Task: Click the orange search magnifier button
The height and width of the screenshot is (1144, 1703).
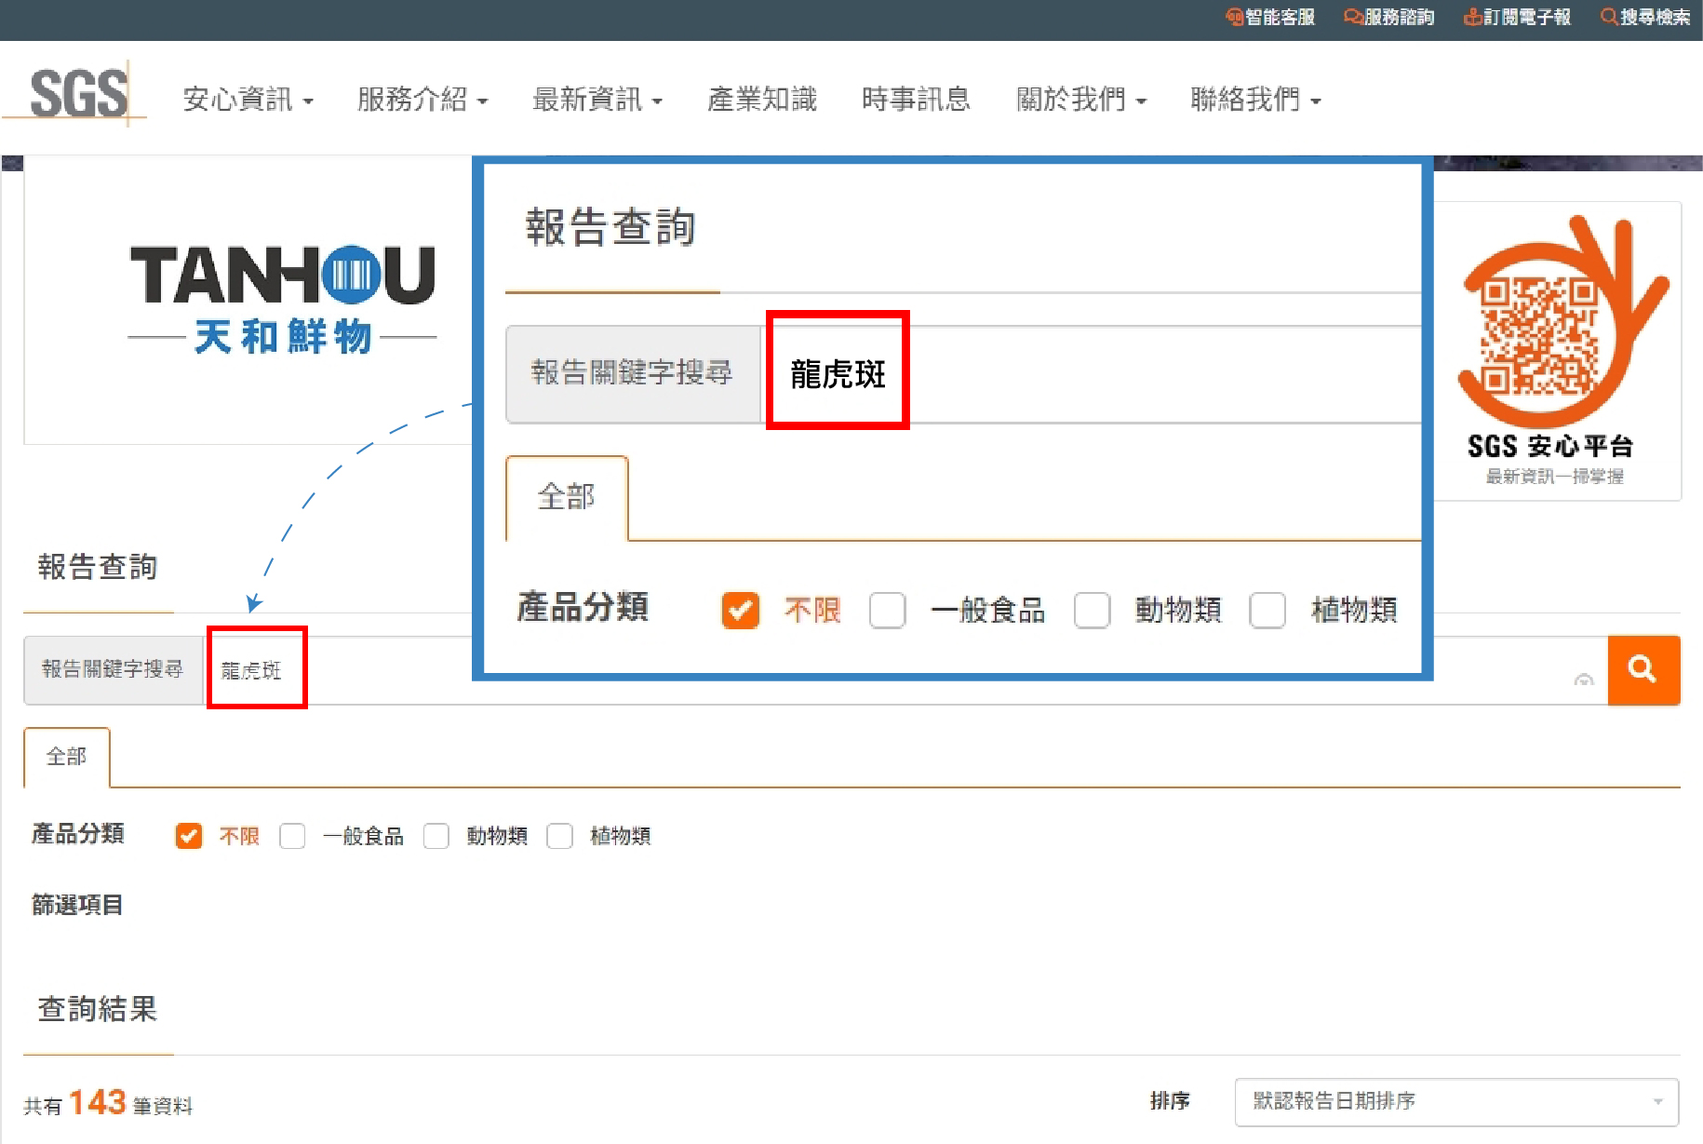Action: pos(1643,670)
